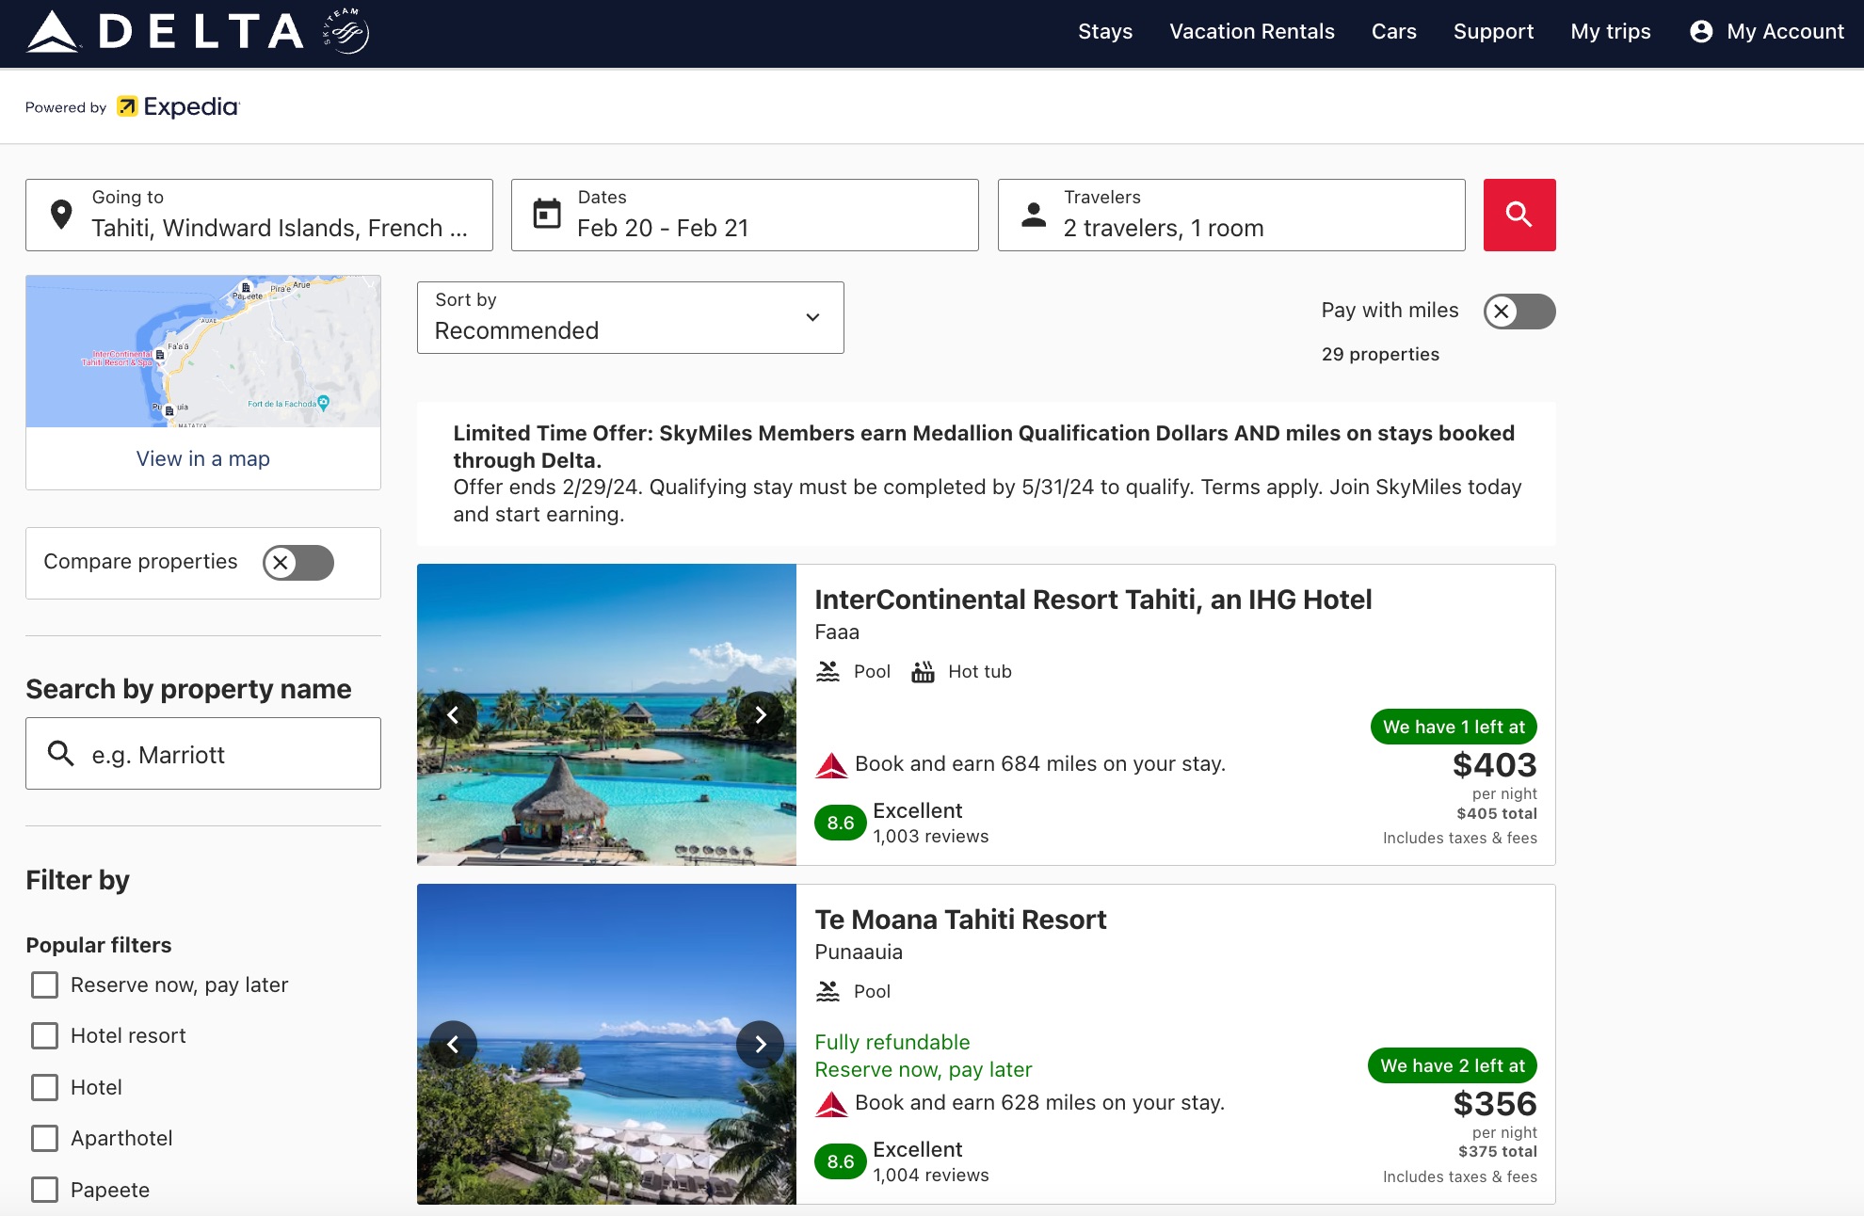Click the Pool icon on InterContinental Resort listing
Screen dimensions: 1864x1216
pyautogui.click(x=828, y=671)
